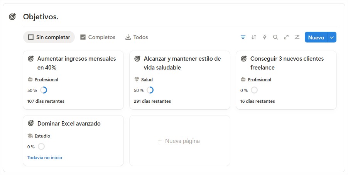The width and height of the screenshot is (348, 175).
Task: Add a Nueva página card
Action: (180, 141)
